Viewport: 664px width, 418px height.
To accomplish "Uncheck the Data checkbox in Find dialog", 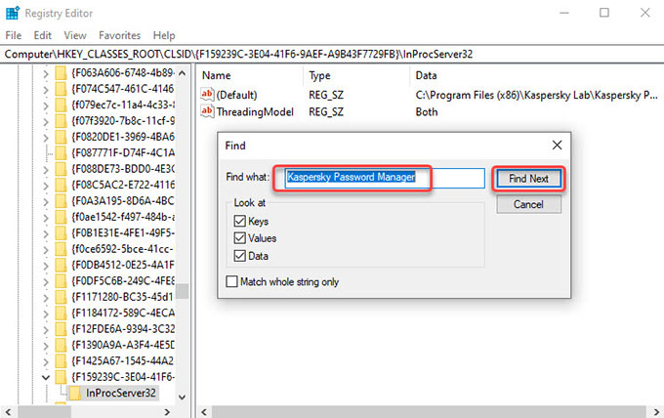I will (239, 256).
